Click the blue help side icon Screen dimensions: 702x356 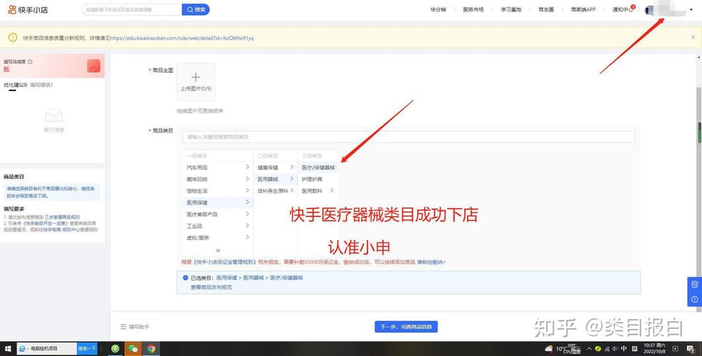click(x=695, y=299)
